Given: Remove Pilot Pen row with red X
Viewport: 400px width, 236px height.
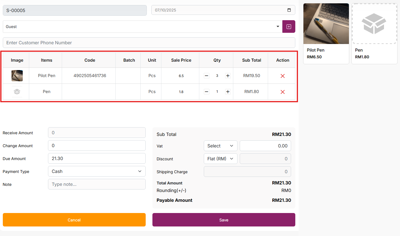Looking at the screenshot, I should pyautogui.click(x=282, y=76).
